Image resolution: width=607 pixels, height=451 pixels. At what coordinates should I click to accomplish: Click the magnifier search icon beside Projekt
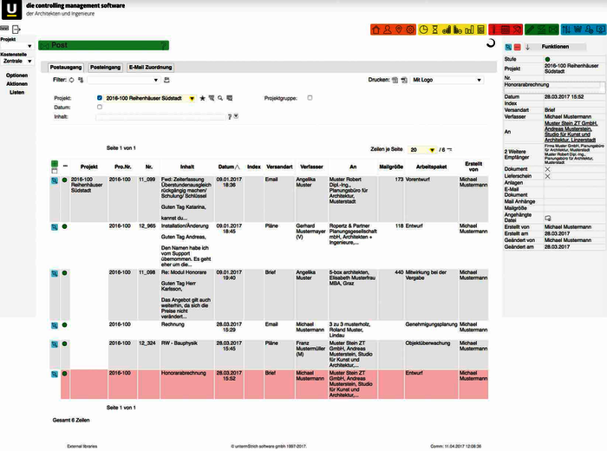point(220,98)
